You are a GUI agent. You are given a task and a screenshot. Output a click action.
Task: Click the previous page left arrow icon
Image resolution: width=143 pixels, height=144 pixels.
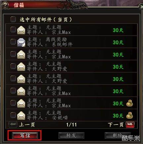13,125
